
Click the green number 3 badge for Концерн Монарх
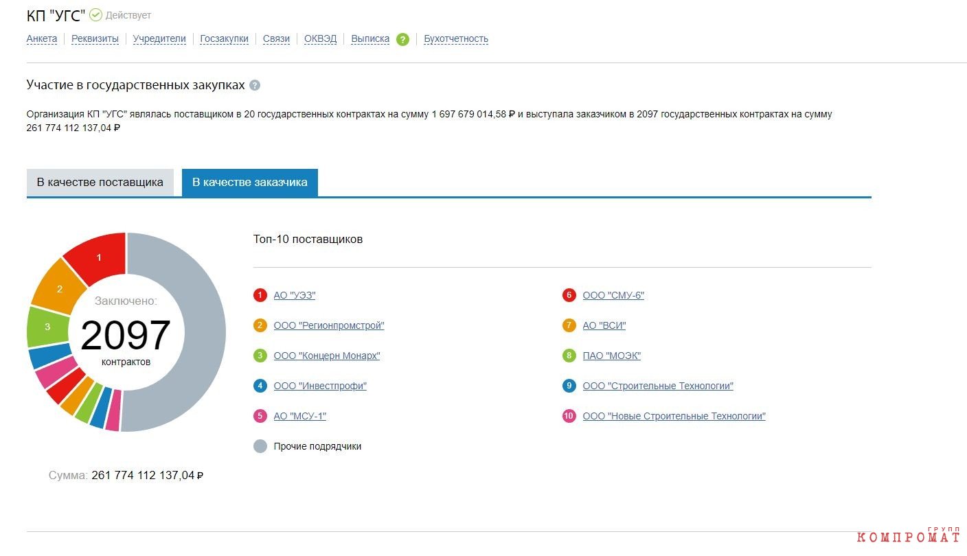click(x=260, y=356)
